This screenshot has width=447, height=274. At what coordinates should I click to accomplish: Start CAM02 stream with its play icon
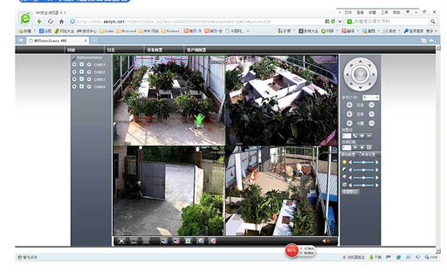click(x=82, y=71)
